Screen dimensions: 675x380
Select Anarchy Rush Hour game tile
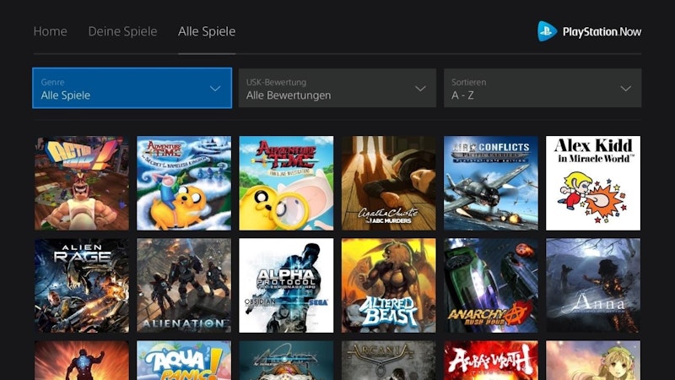491,285
